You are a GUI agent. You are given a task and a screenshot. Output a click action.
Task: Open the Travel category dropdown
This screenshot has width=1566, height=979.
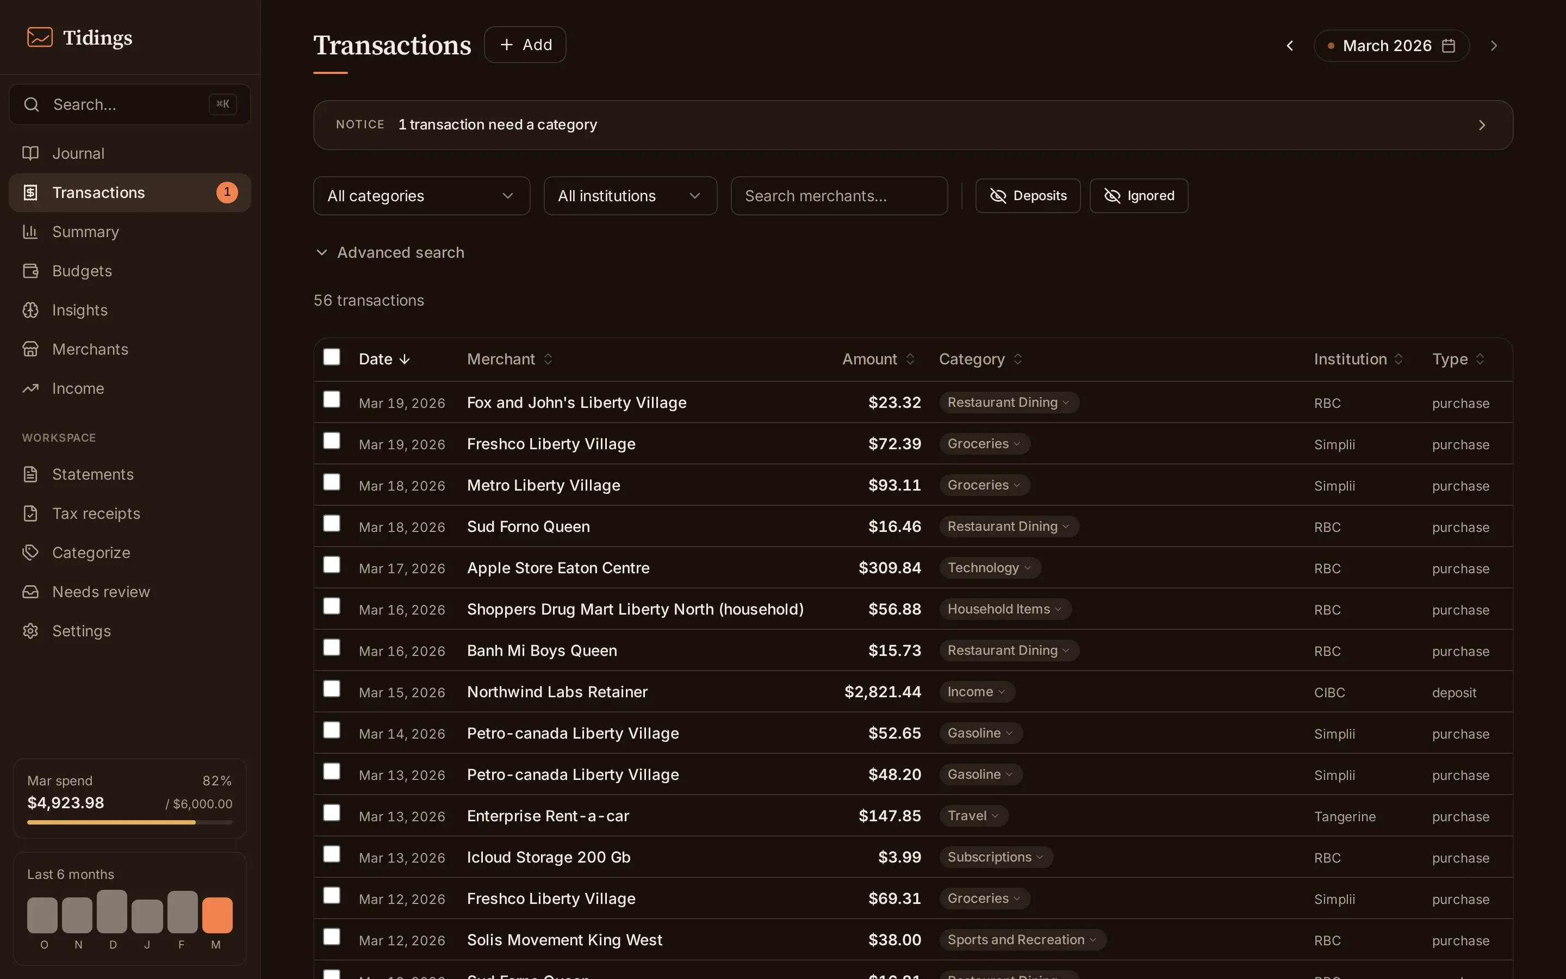974,816
